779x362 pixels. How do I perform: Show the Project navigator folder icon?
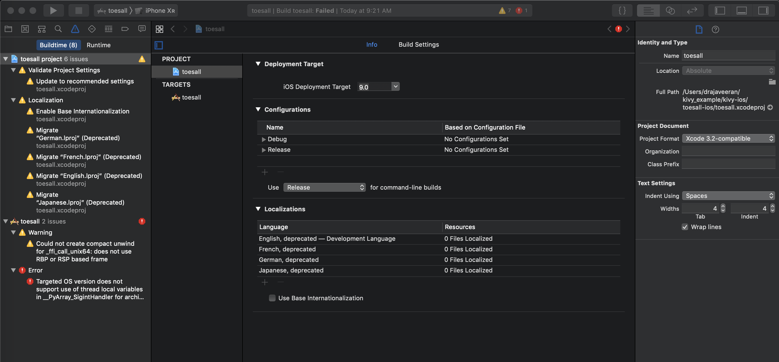[8, 29]
